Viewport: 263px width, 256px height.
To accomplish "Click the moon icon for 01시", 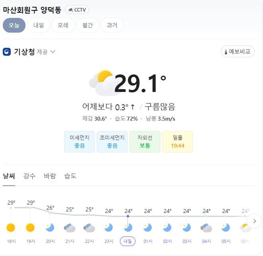I will click(147, 228).
